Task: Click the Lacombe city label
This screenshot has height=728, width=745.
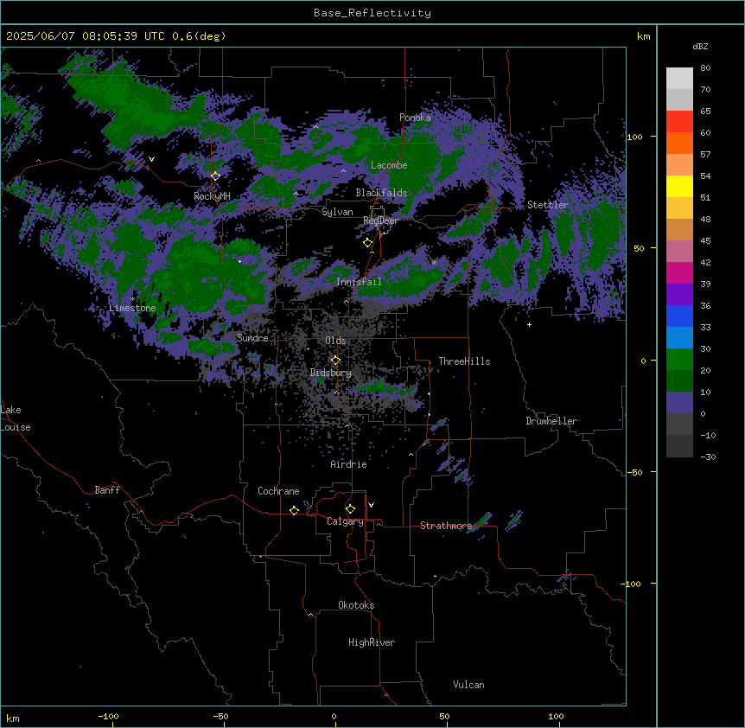Action: [x=389, y=165]
